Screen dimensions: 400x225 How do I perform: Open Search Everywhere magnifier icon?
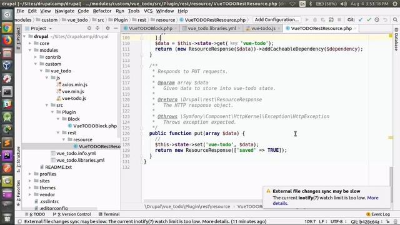coord(395,19)
